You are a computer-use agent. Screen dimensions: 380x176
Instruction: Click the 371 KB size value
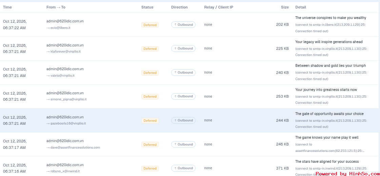282,168
